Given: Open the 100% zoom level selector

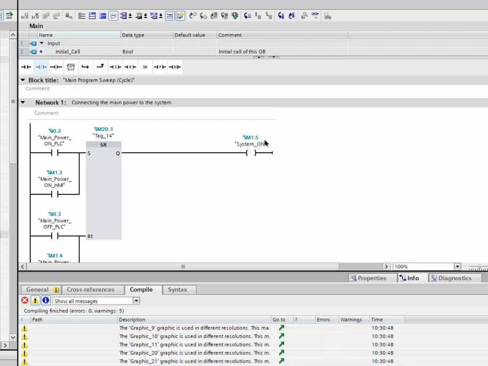Looking at the screenshot, I should (457, 266).
